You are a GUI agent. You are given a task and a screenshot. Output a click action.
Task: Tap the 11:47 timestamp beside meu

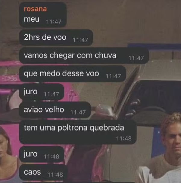[54, 22]
